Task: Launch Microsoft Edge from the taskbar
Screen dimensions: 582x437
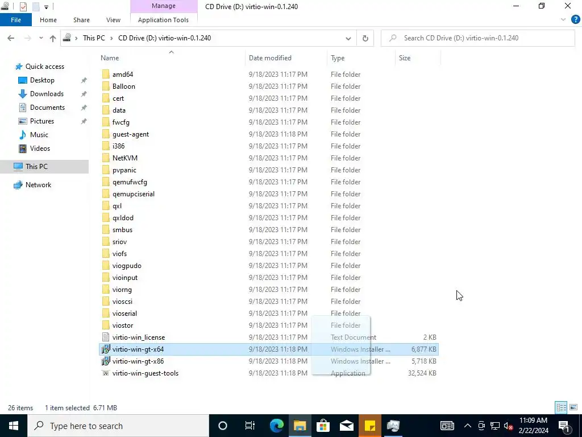Action: pyautogui.click(x=277, y=426)
